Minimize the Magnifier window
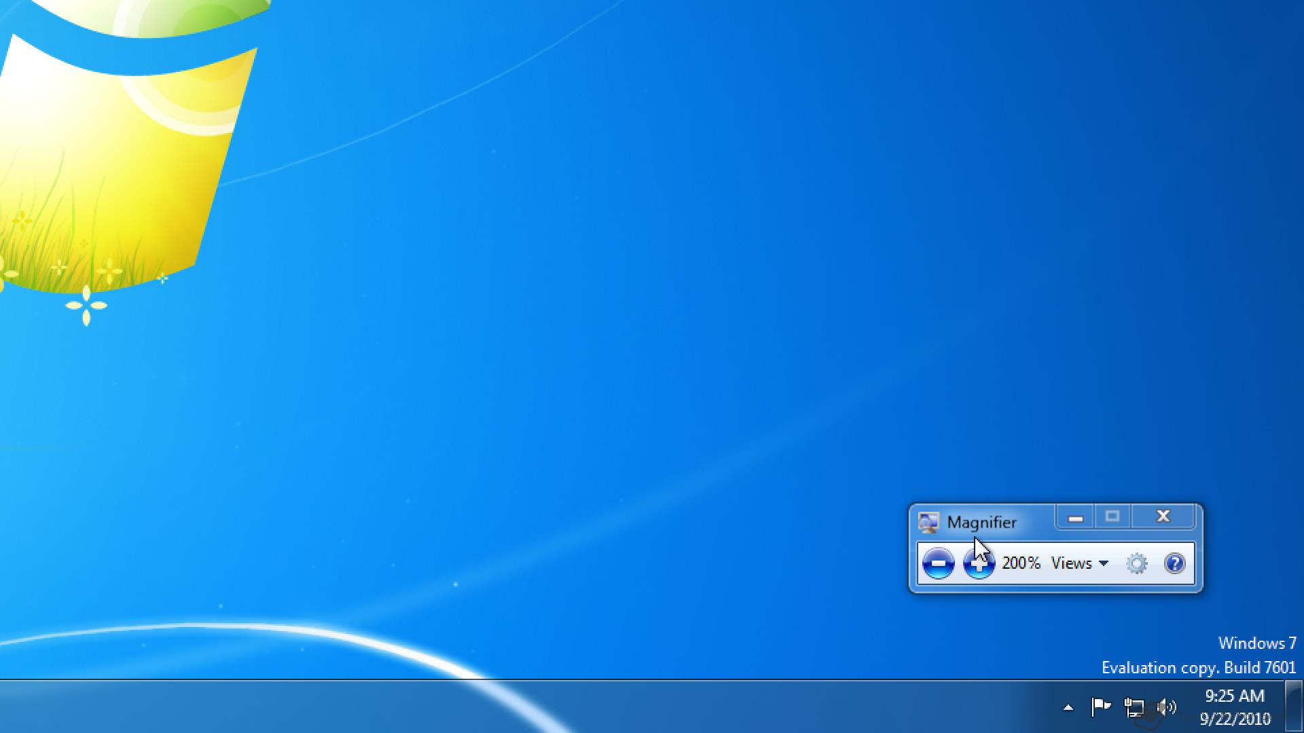This screenshot has width=1304, height=733. tap(1075, 518)
